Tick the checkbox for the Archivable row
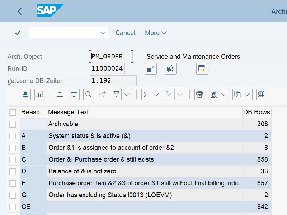The height and width of the screenshot is (215, 287). click(13, 124)
